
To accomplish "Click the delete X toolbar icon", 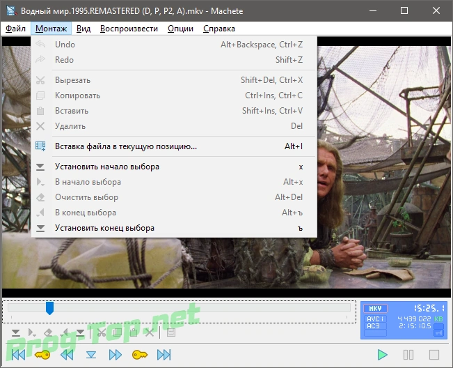I will coord(150,332).
